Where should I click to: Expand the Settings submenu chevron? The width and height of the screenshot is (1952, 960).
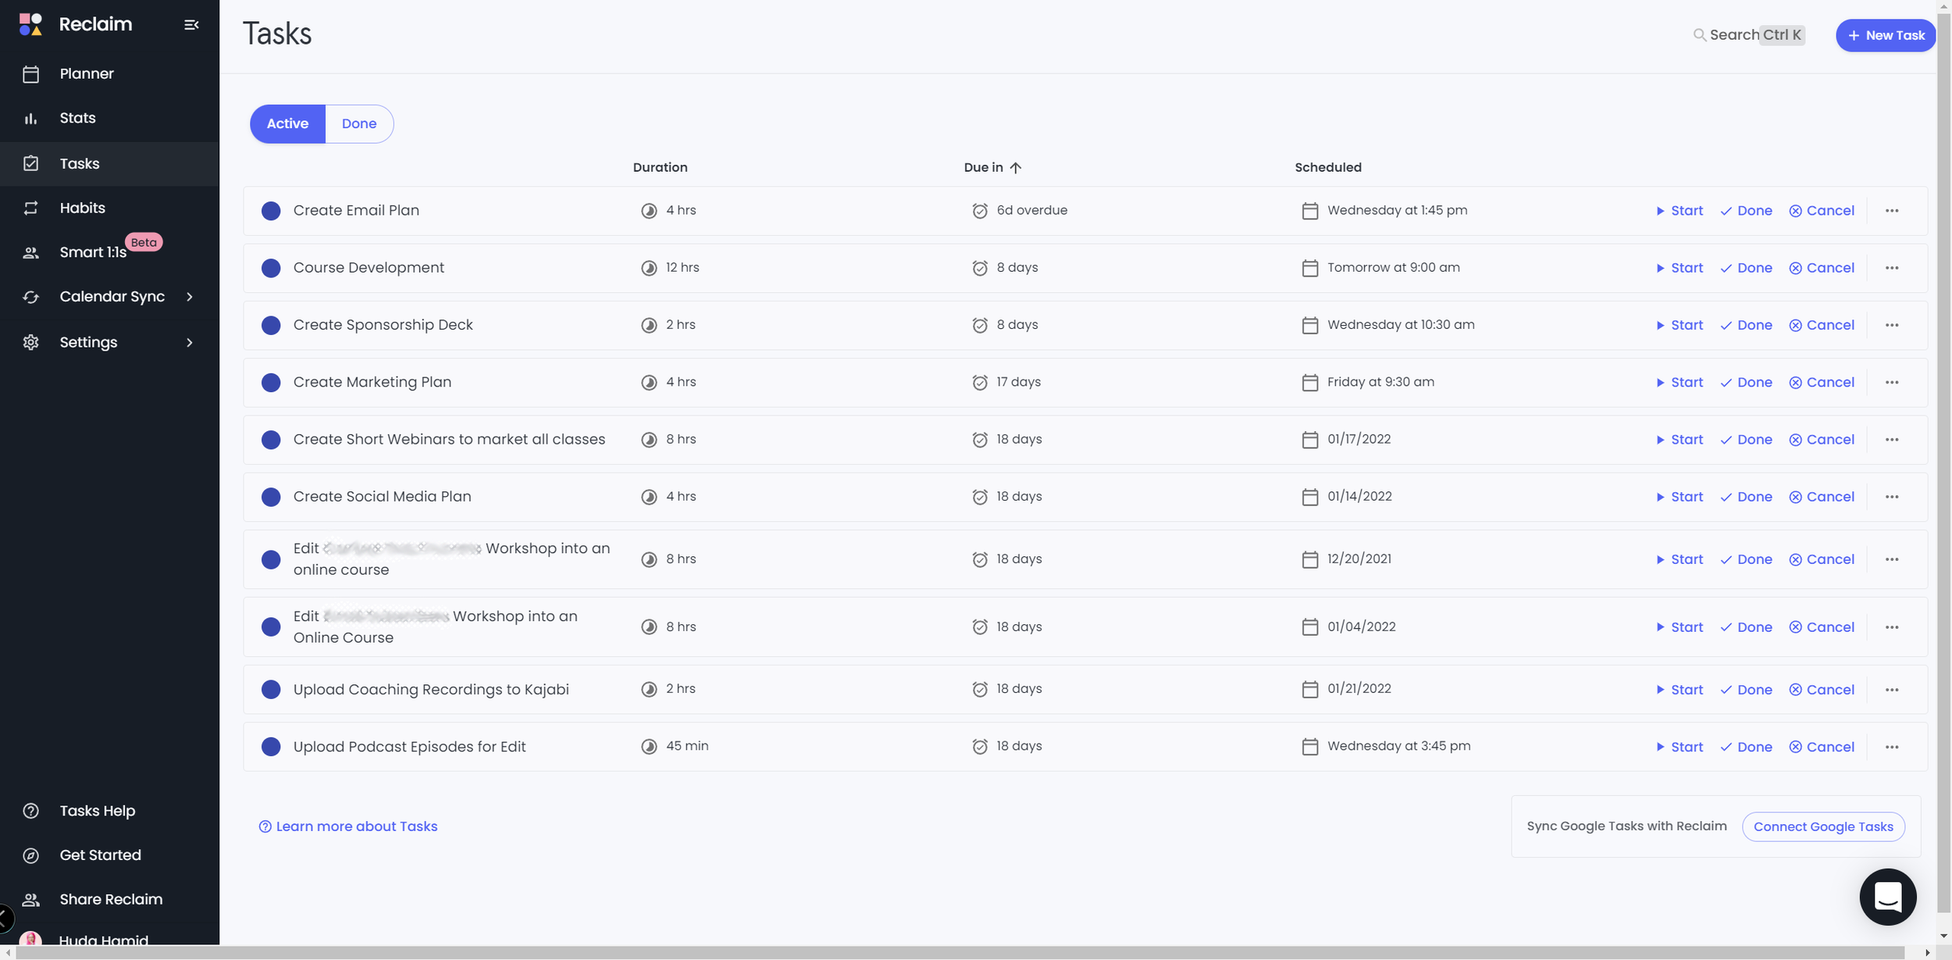click(x=189, y=343)
